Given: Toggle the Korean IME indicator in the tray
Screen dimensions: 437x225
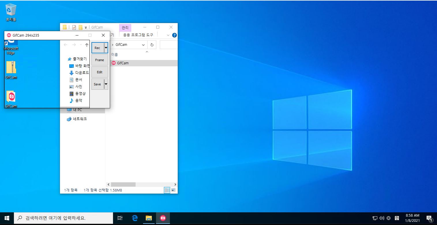Looking at the screenshot, I should click(397, 218).
